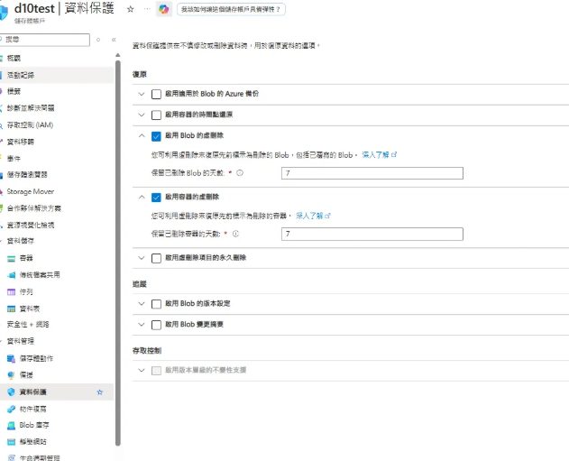Collapse the Blob soft delete section chevron
This screenshot has width=569, height=461.
click(142, 135)
